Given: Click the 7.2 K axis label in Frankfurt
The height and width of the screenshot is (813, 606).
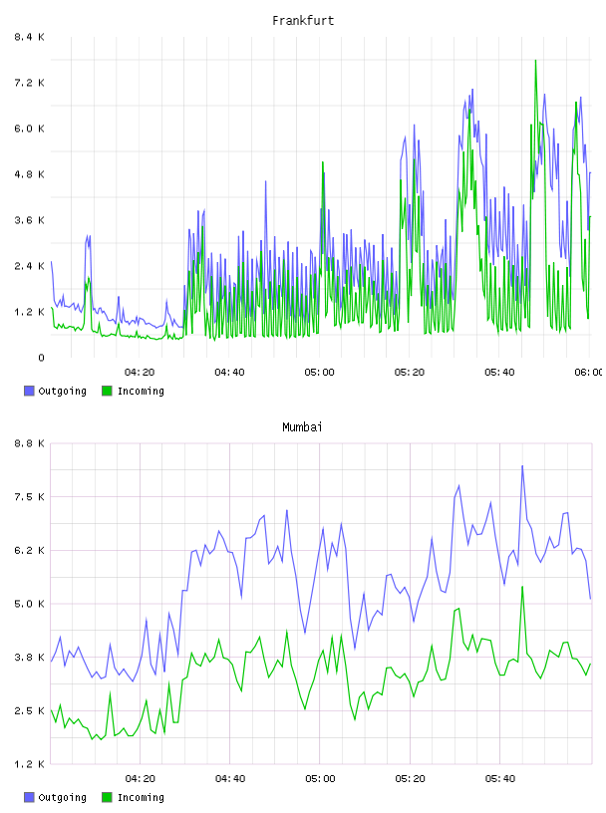Looking at the screenshot, I should tap(29, 83).
